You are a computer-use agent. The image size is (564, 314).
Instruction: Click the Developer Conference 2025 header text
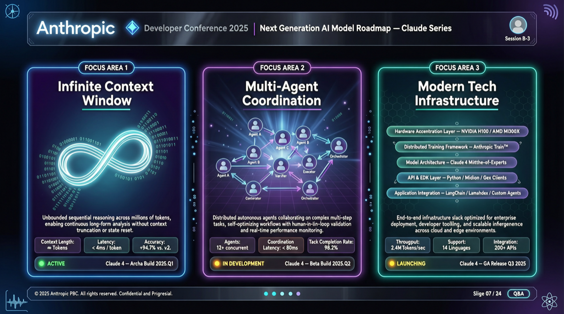click(196, 28)
